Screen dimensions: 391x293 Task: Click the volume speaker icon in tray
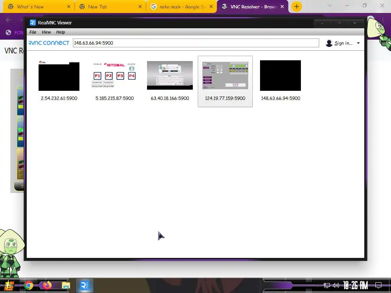pyautogui.click(x=336, y=285)
